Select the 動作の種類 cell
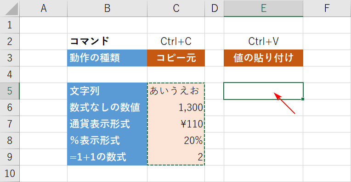The image size is (351, 182). pos(107,58)
